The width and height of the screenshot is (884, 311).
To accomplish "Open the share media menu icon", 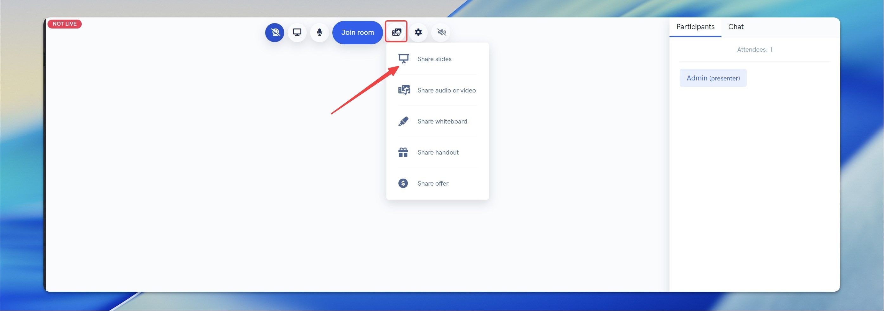I will tap(396, 32).
